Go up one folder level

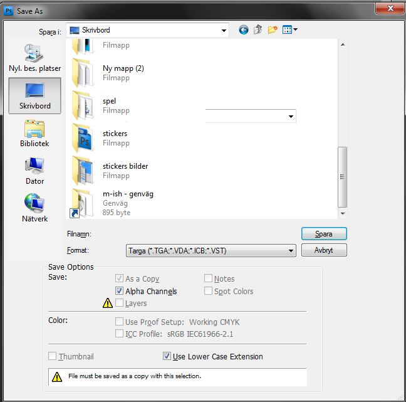258,29
